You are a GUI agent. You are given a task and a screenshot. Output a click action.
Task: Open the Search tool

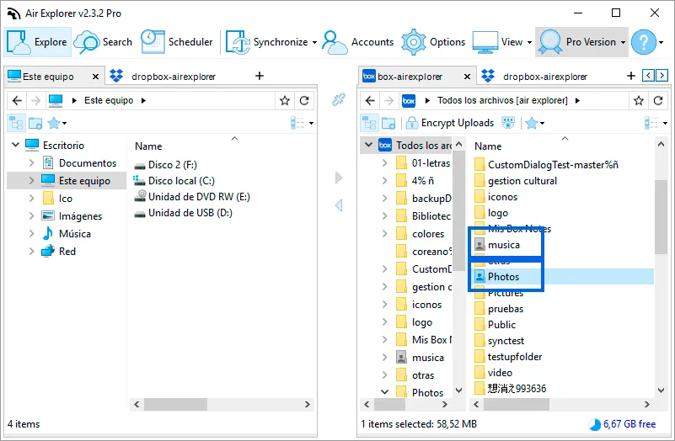[x=103, y=42]
